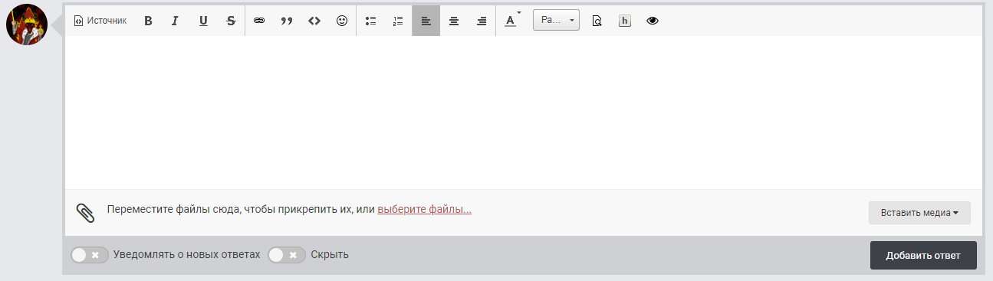Toggle the eye preview icon
Screen dimensions: 993x281
click(653, 21)
